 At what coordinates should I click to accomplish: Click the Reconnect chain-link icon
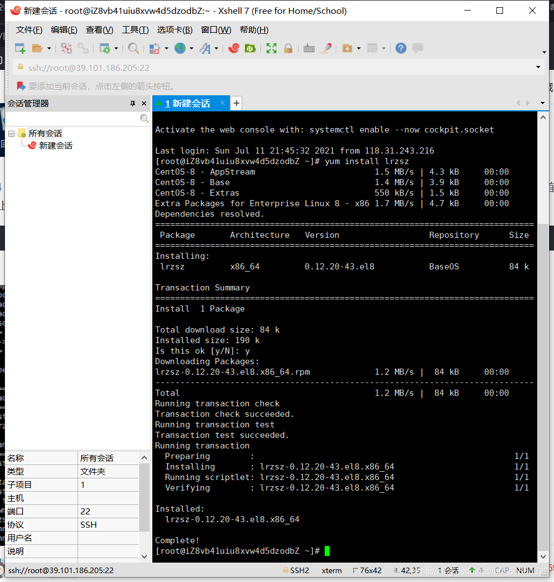(83, 48)
